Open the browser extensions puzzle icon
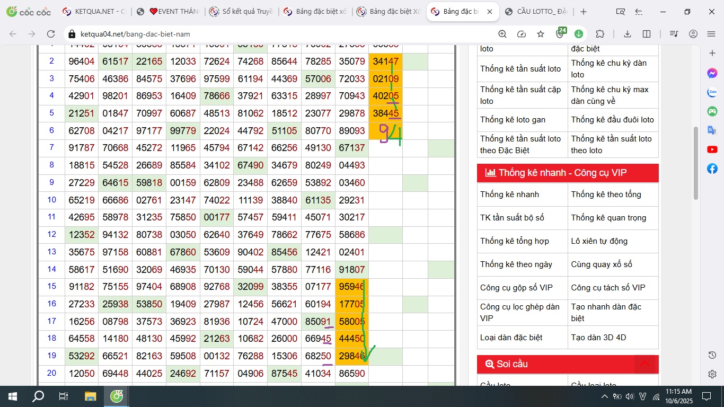This screenshot has width=724, height=407. click(x=600, y=34)
